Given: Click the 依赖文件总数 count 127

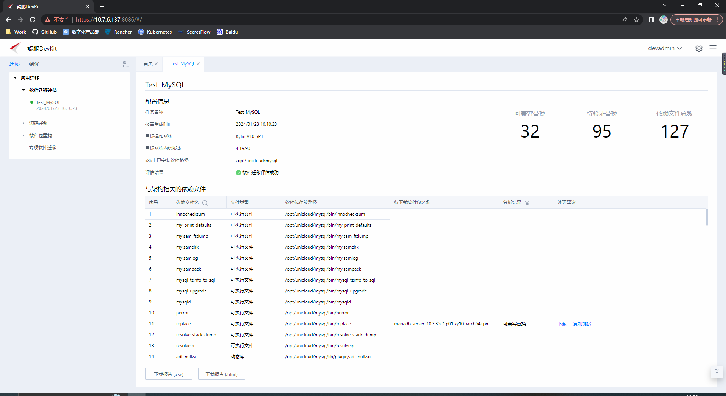Looking at the screenshot, I should 675,131.
